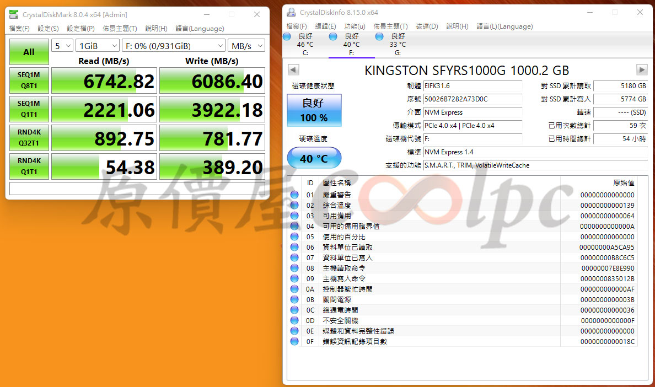Click the CrystalDiskMark comment text box
Viewport: 655px width, 387px height.
point(137,189)
